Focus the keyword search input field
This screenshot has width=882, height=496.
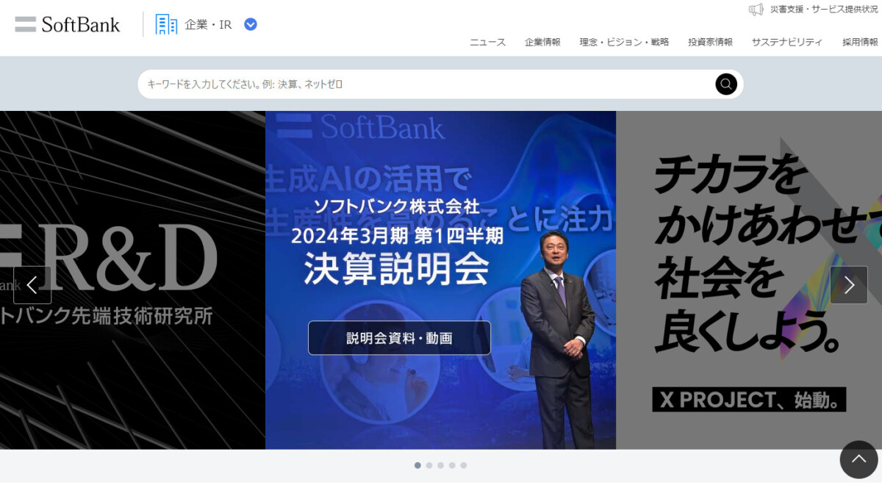[x=426, y=84]
